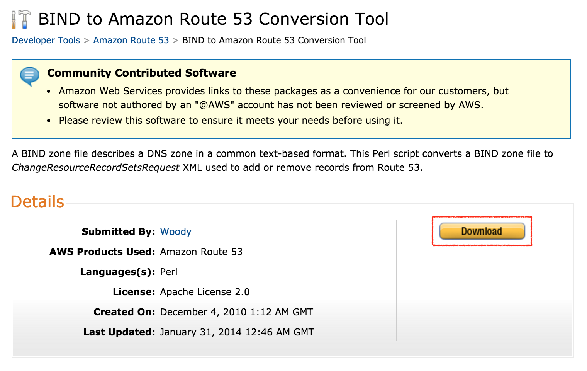The height and width of the screenshot is (371, 587).
Task: Open the Developer Tools breadcrumb link
Action: point(46,40)
